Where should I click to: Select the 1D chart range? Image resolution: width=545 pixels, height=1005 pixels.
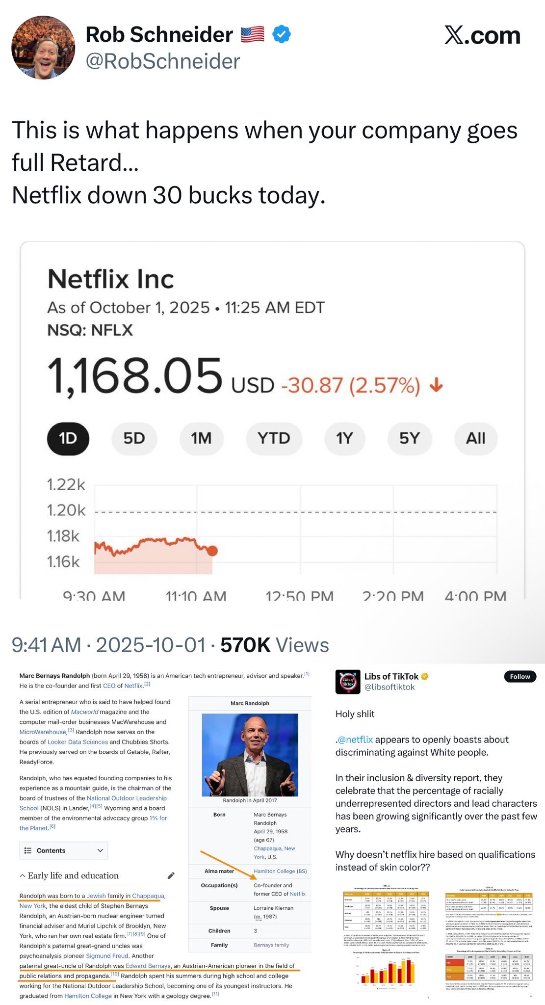pos(68,438)
